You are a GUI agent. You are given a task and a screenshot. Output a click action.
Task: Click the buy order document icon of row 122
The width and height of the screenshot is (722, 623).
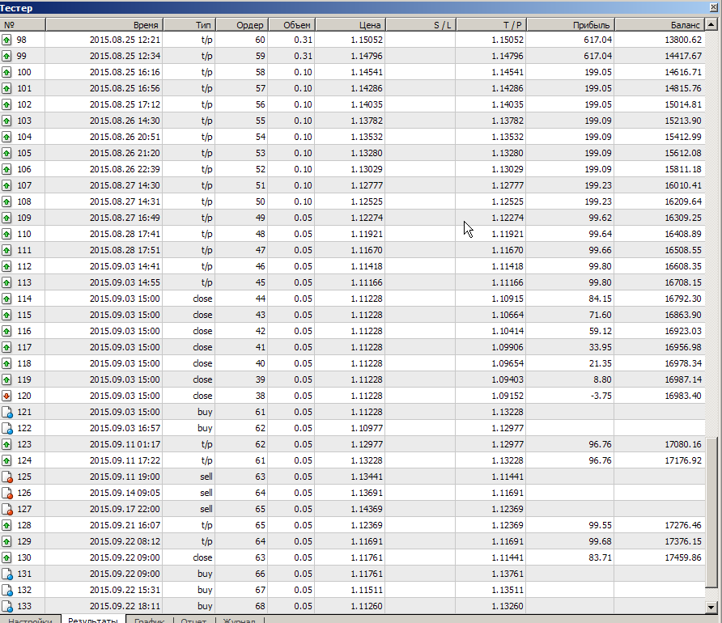pyautogui.click(x=7, y=428)
